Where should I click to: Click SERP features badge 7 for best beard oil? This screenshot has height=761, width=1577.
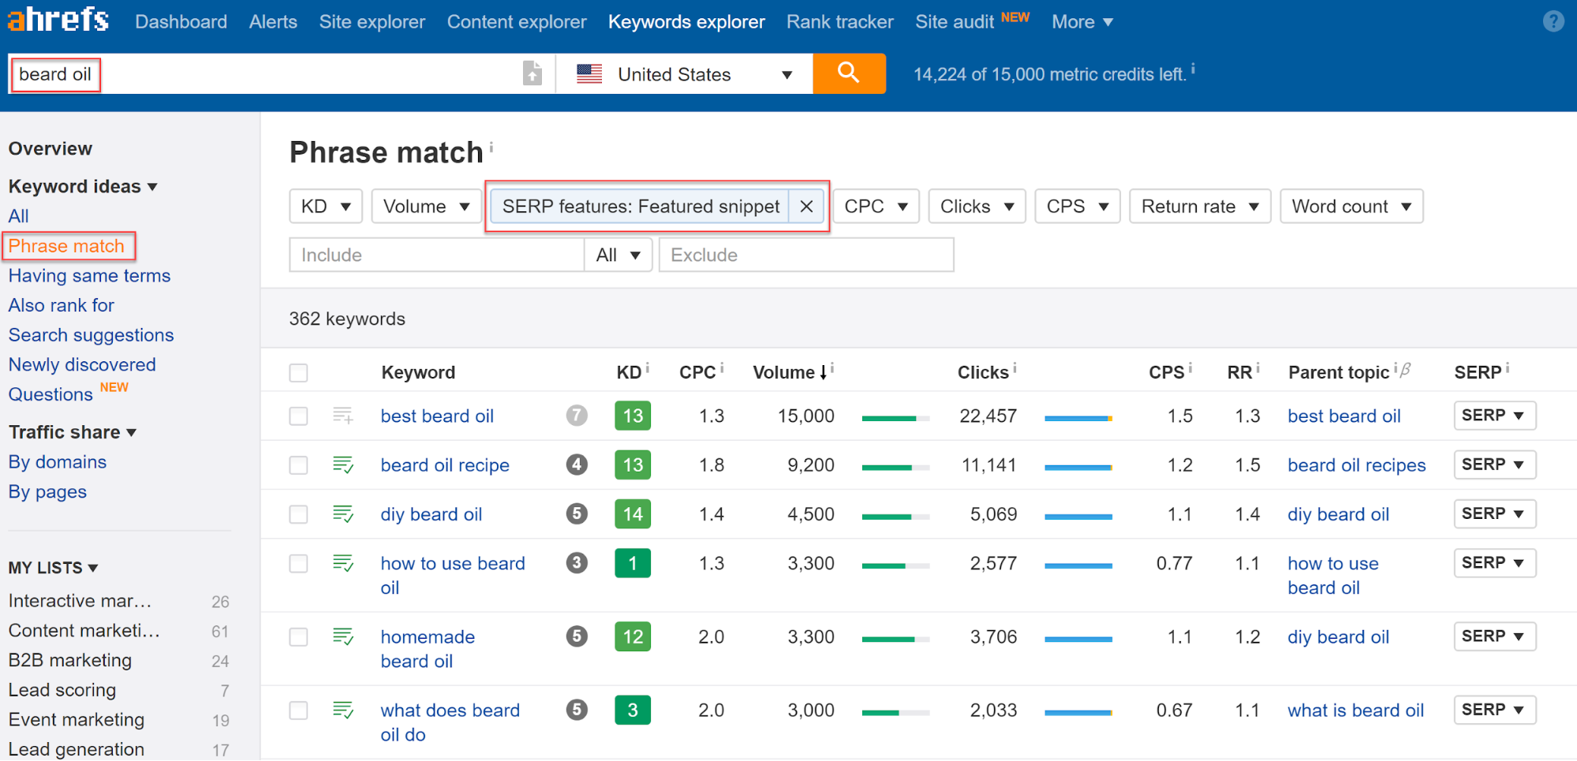pos(577,415)
